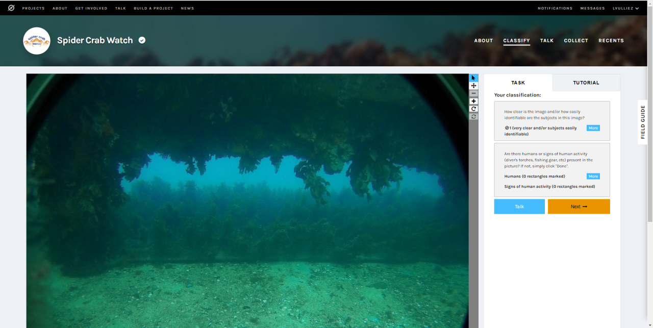
Task: Zoom in on the subject image
Action: [473, 101]
